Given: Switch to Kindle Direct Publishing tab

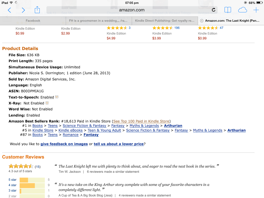Looking at the screenshot, I should click(165, 21).
